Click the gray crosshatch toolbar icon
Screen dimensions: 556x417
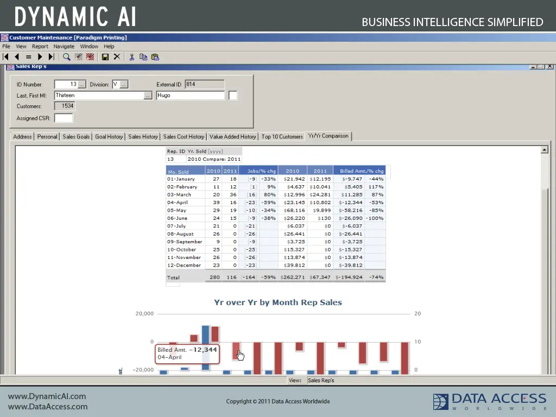[78, 56]
